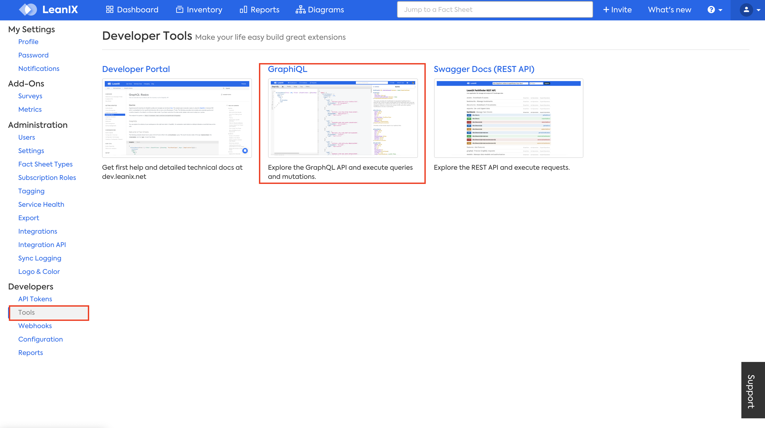Expand the user account dropdown arrow
Screen dimensions: 765x428
coord(759,10)
